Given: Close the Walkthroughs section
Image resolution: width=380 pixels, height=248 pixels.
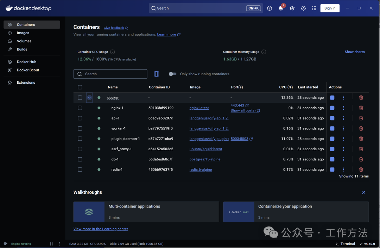Looking at the screenshot, I should coord(363,192).
